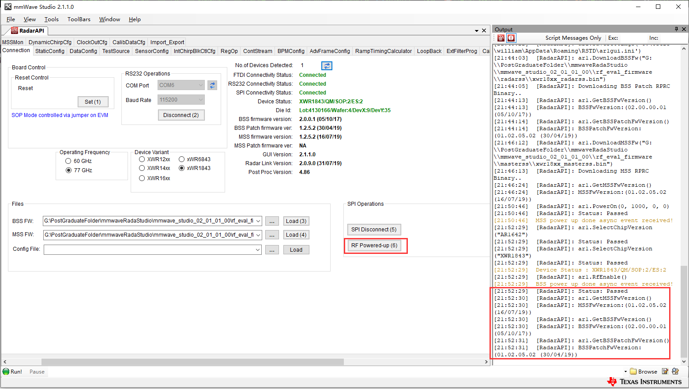Switch to the StaticConfig tab
This screenshot has width=689, height=389.
[50, 51]
